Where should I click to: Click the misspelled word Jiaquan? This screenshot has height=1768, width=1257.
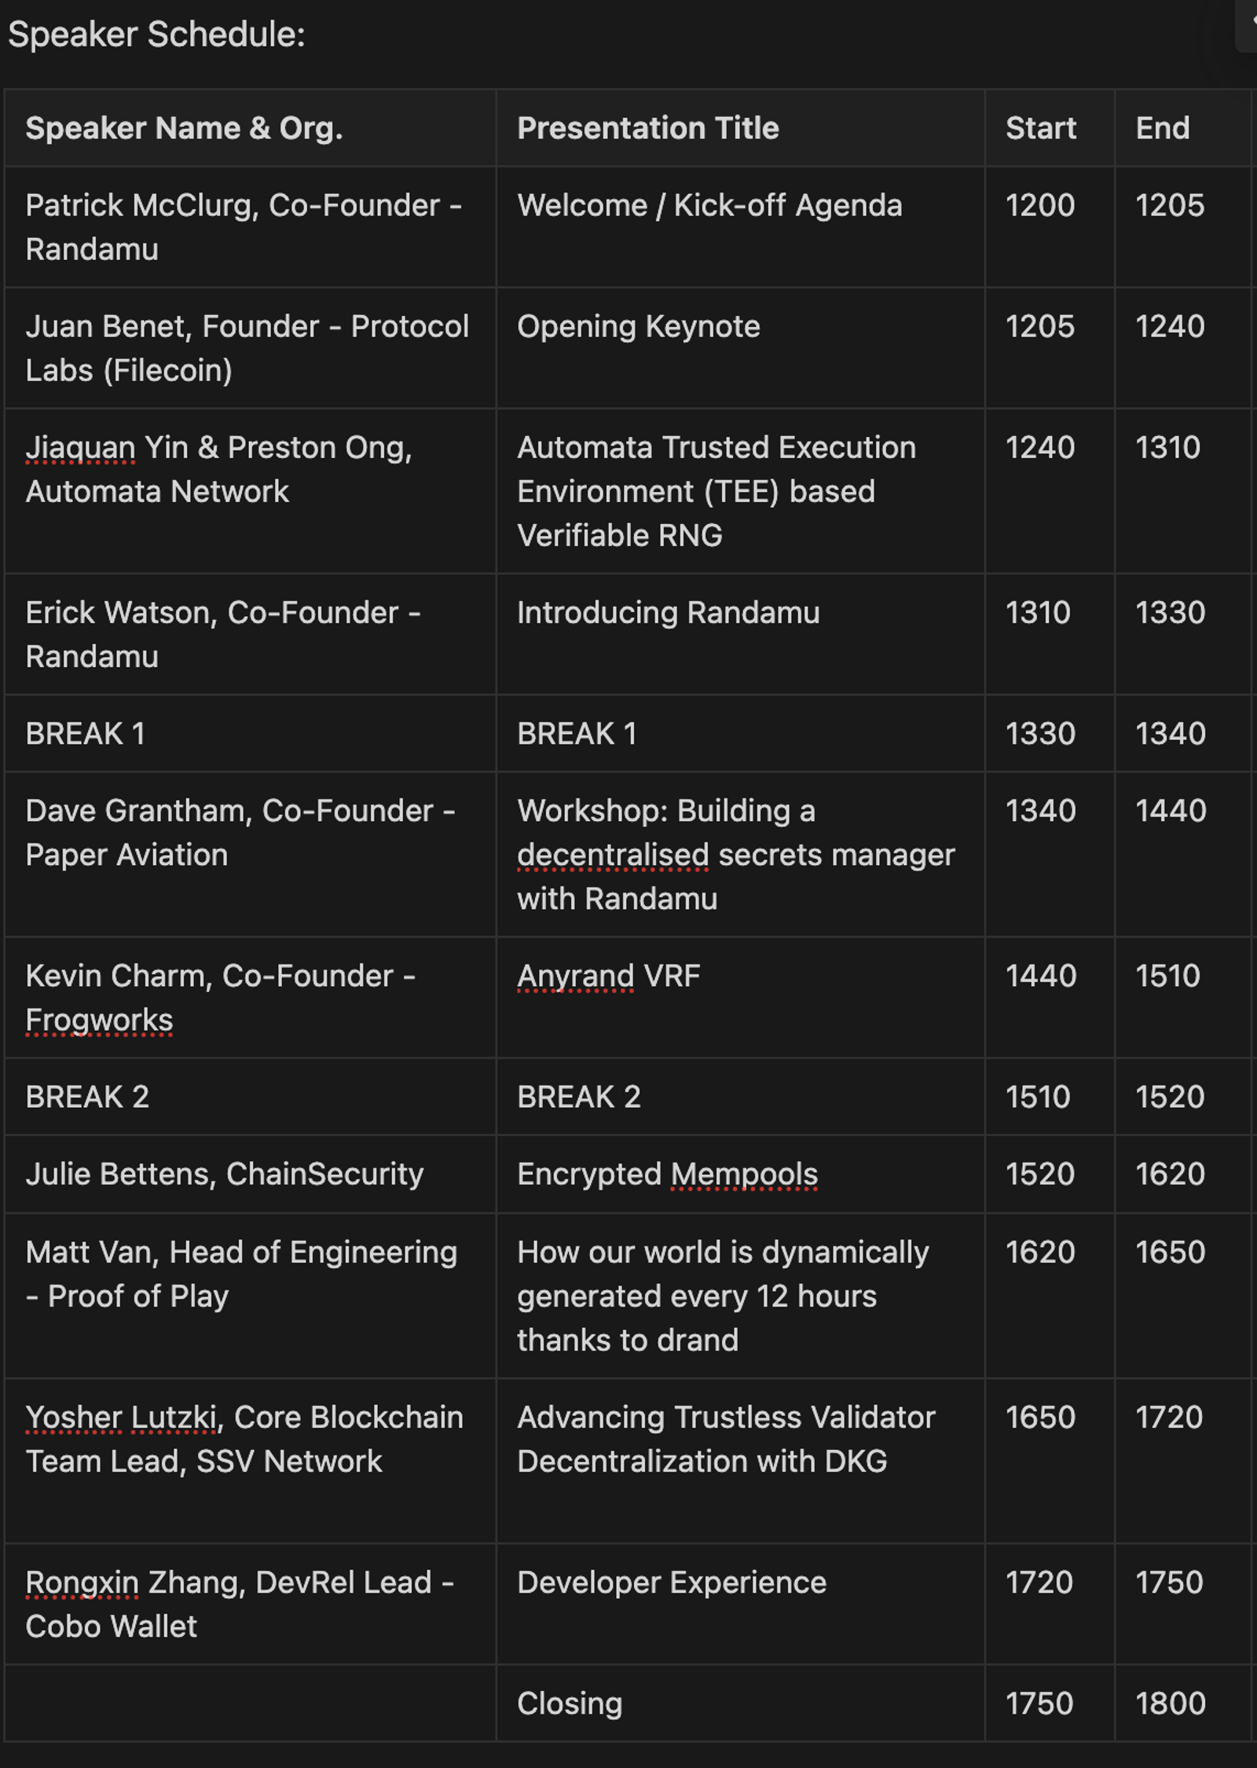click(x=80, y=448)
